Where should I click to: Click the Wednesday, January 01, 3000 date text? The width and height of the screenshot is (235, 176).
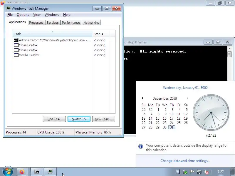(185, 88)
